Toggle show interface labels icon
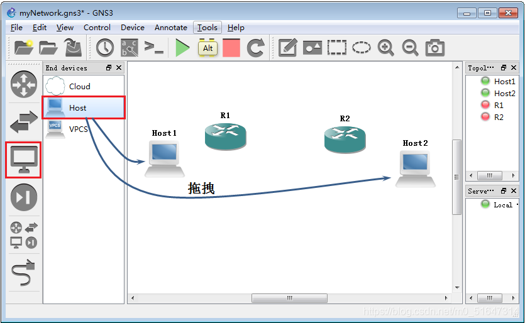Screen dimensions: 525x323 coord(130,48)
